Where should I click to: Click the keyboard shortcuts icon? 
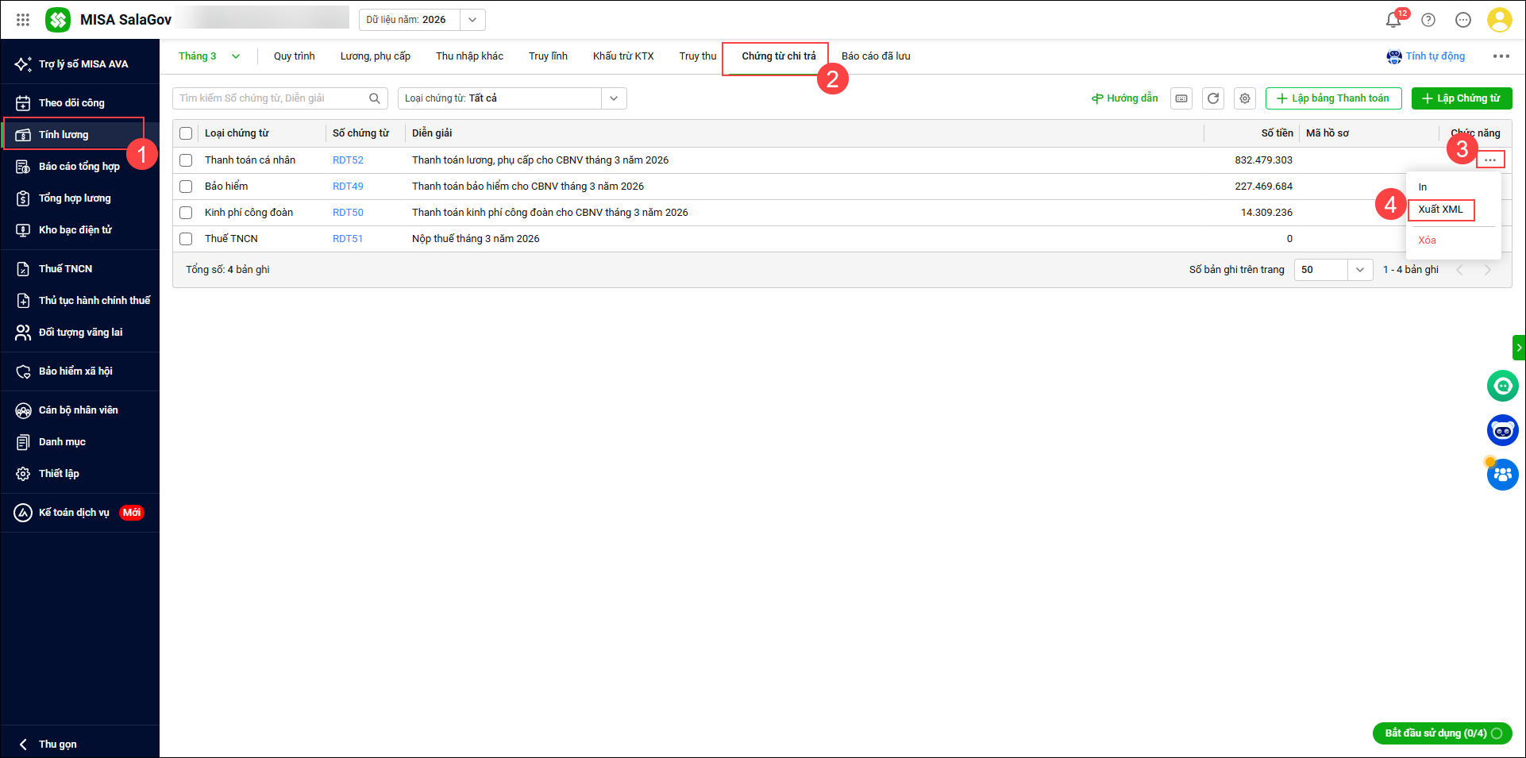(1181, 98)
